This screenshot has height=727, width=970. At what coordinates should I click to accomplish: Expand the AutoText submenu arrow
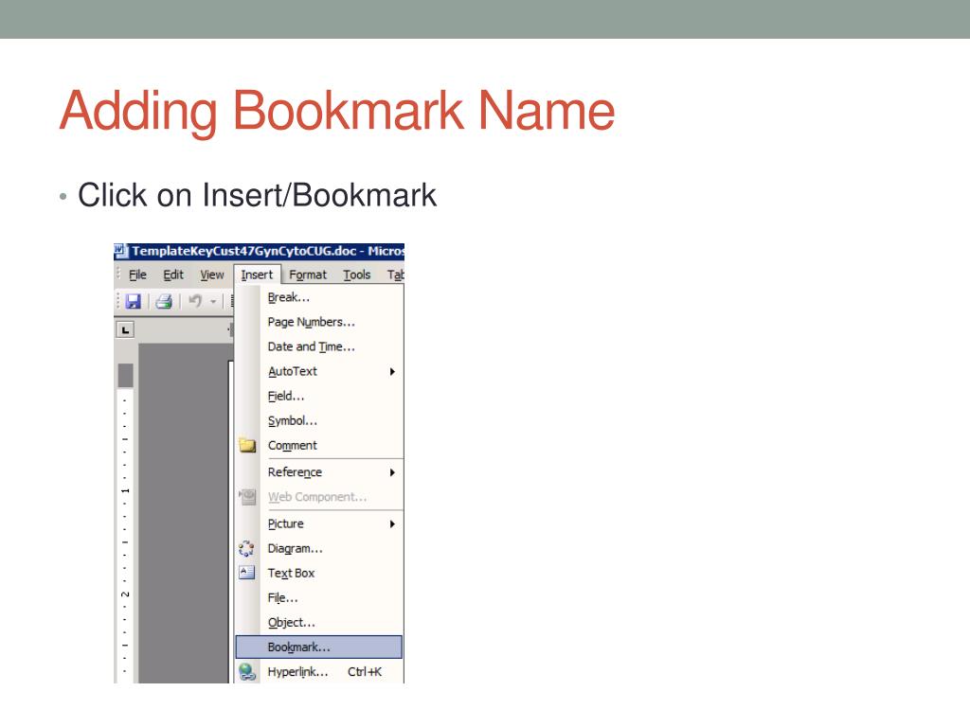click(392, 371)
